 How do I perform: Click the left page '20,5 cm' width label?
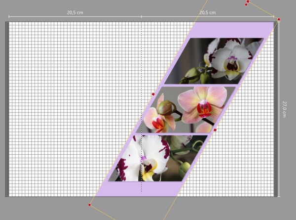click(x=75, y=13)
